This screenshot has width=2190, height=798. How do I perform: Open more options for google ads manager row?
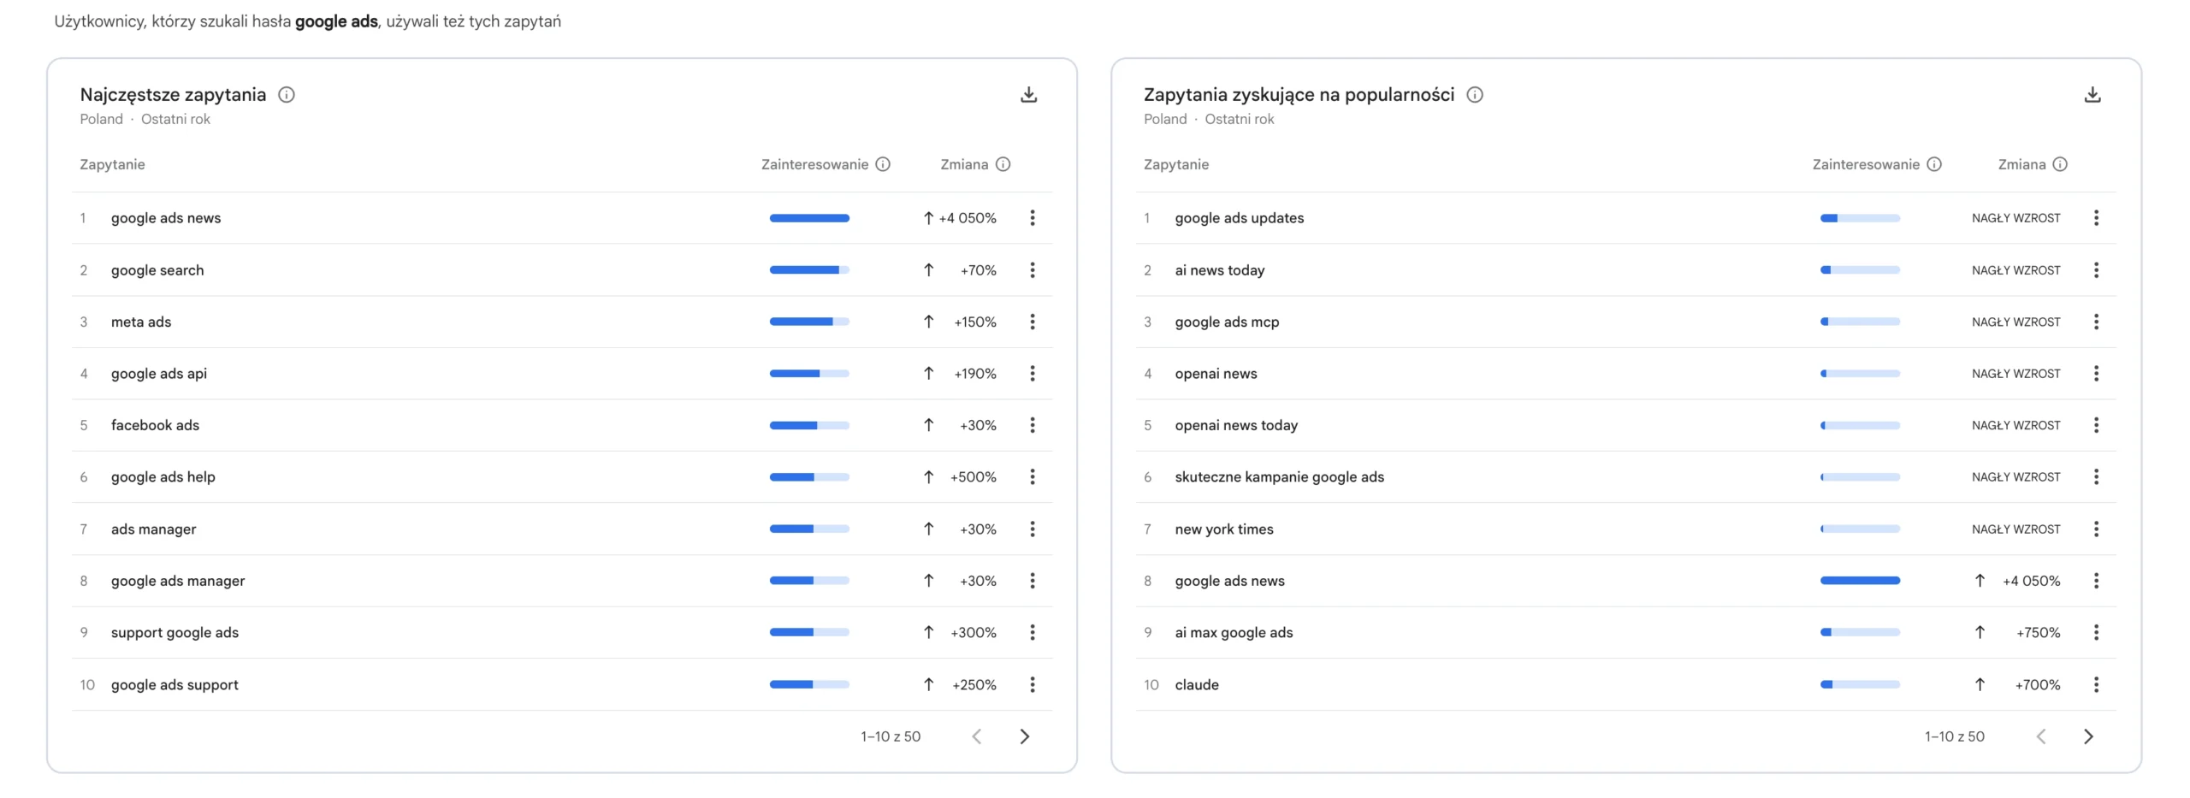(x=1033, y=581)
